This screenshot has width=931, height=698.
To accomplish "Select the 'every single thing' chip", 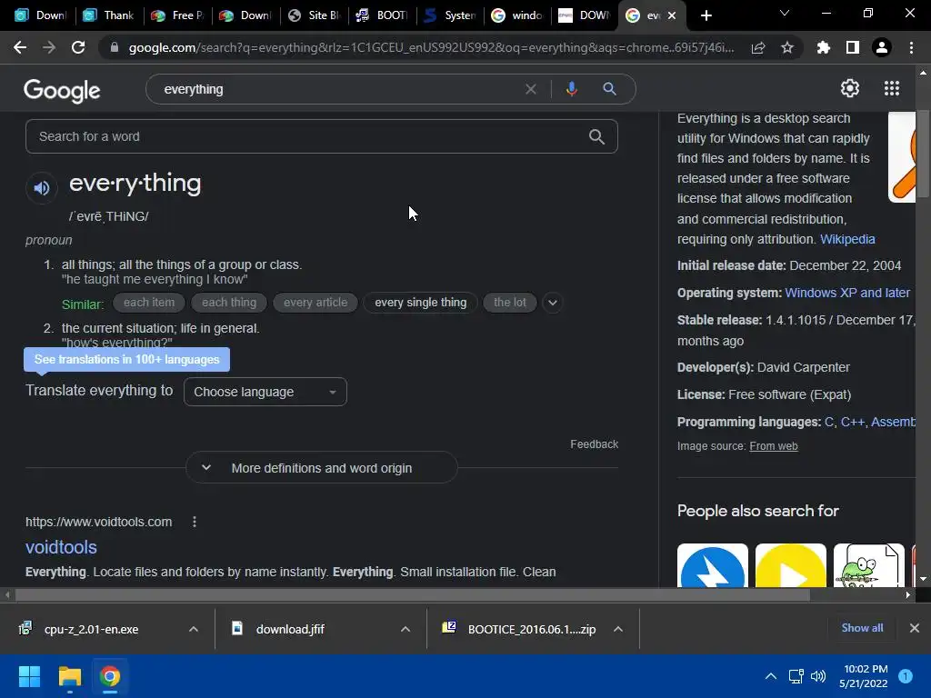I will point(420,303).
